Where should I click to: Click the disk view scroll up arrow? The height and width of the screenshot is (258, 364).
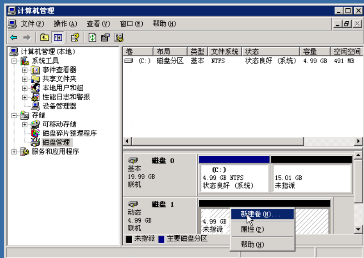tap(358, 155)
